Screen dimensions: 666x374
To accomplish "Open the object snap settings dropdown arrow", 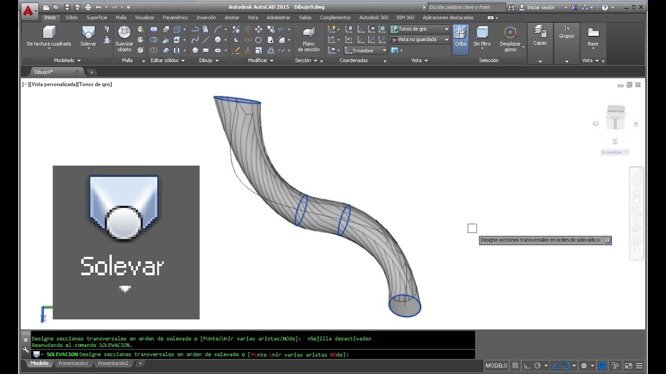I will tap(573, 366).
